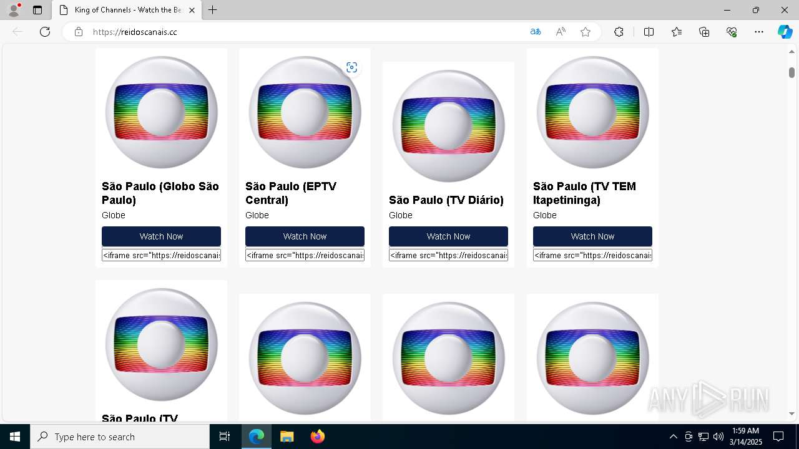799x449 pixels.
Task: Open the Extensions puzzle icon
Action: tap(619, 32)
